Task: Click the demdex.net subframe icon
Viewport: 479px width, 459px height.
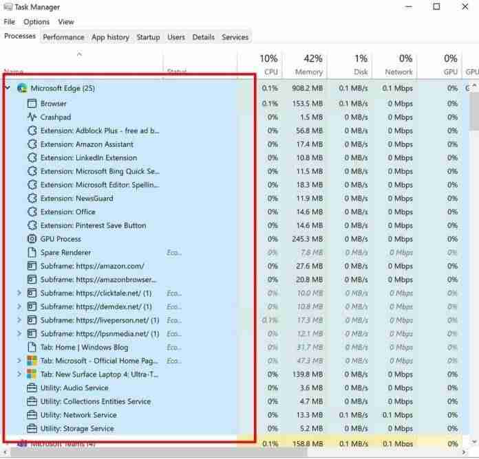Action: (x=32, y=306)
